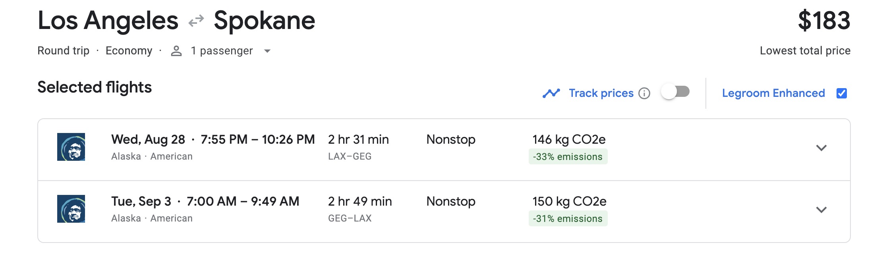This screenshot has height=262, width=885.
Task: Click the 146 kg CO2e emissions text
Action: coord(569,139)
